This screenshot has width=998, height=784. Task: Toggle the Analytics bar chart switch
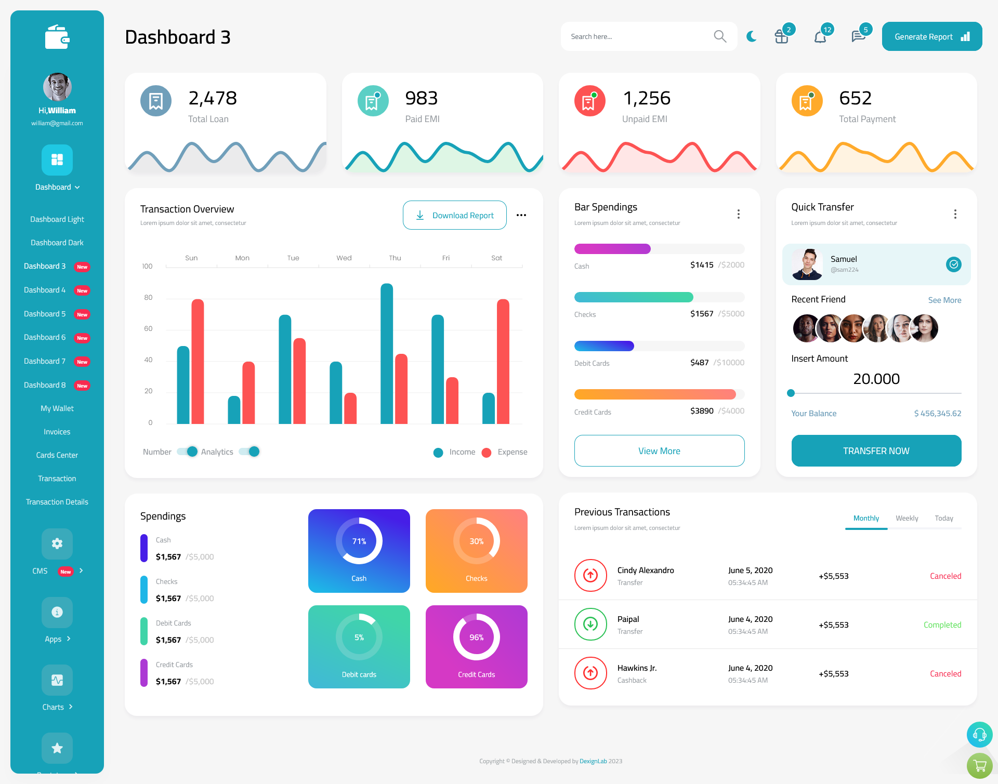[x=251, y=451]
